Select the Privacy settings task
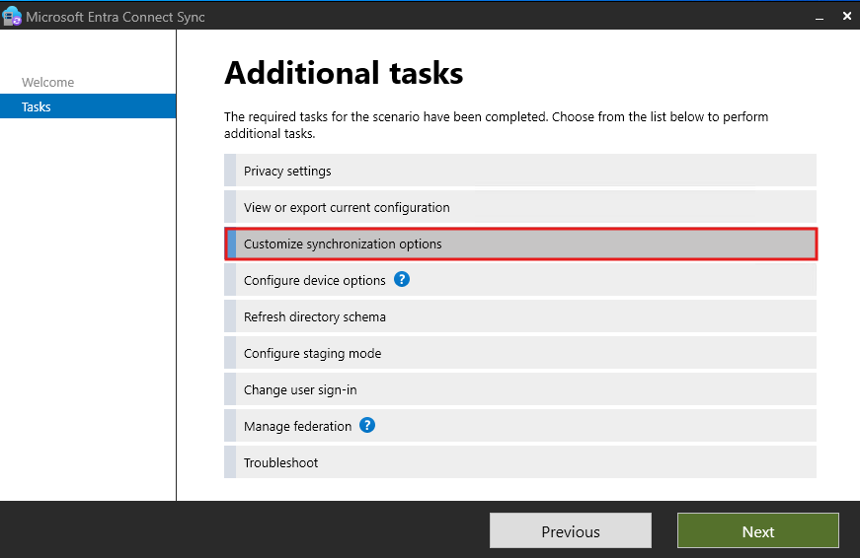 tap(520, 171)
